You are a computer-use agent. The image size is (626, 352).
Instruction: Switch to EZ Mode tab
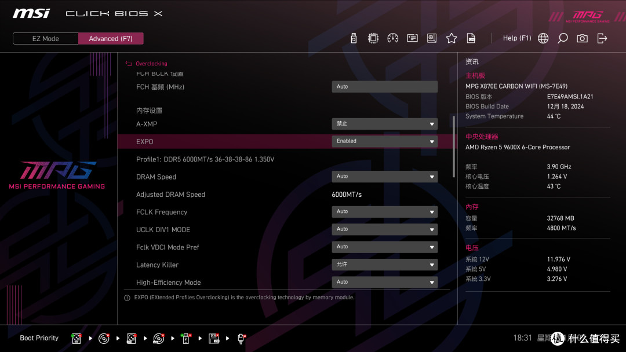[x=46, y=39]
